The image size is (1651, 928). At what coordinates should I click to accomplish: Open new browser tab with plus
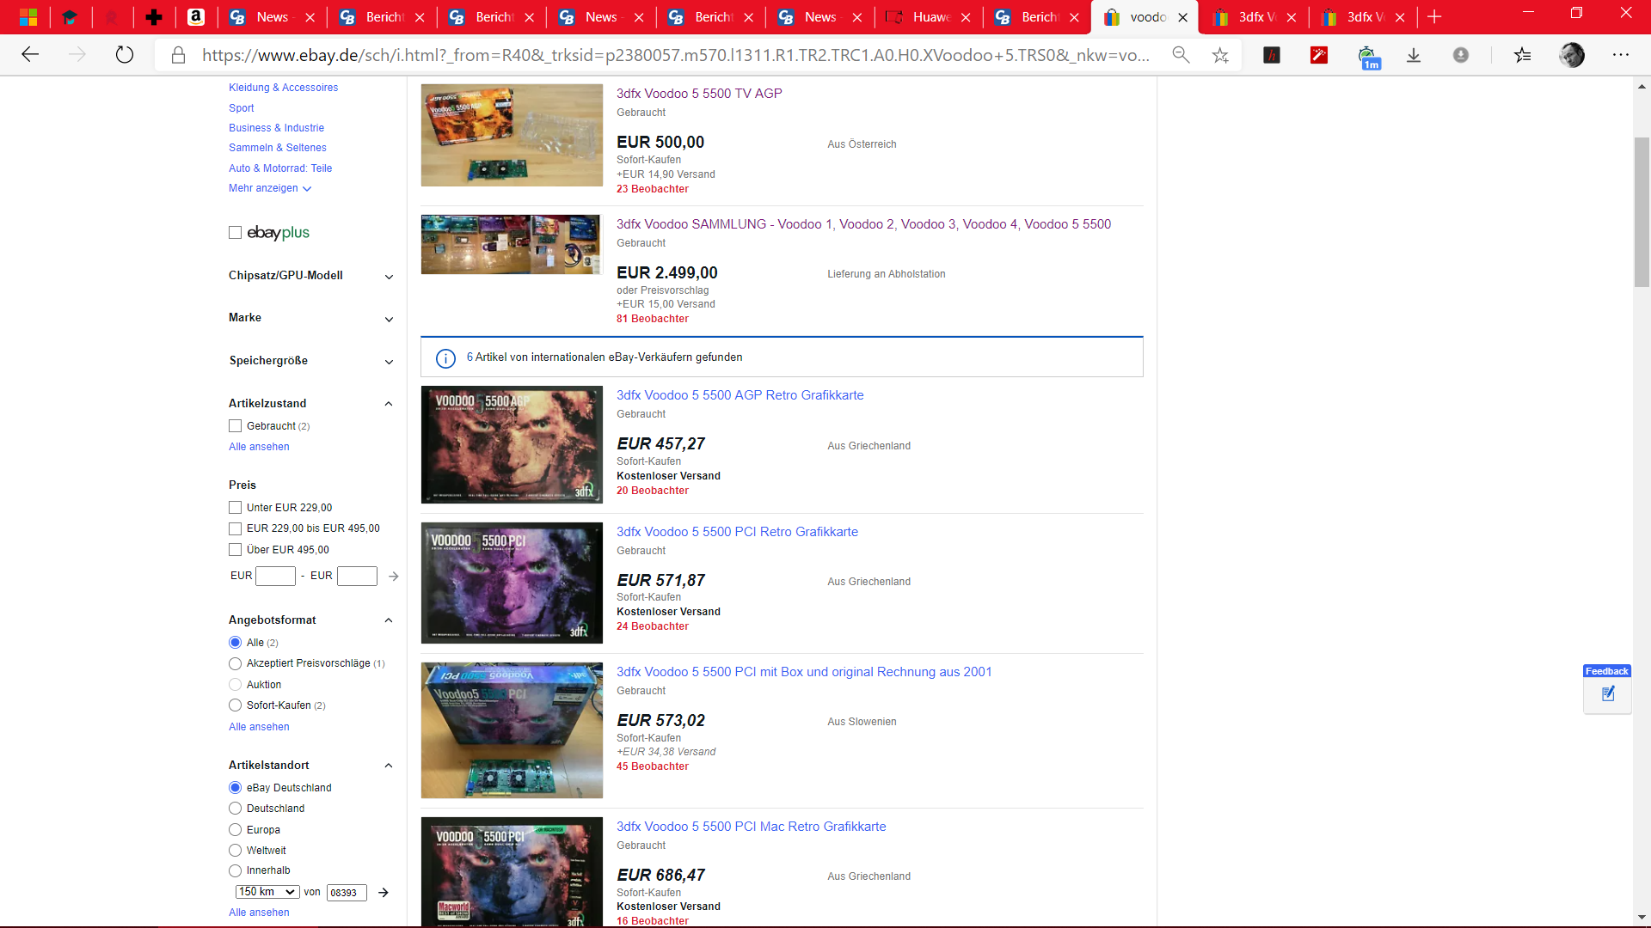[1434, 17]
